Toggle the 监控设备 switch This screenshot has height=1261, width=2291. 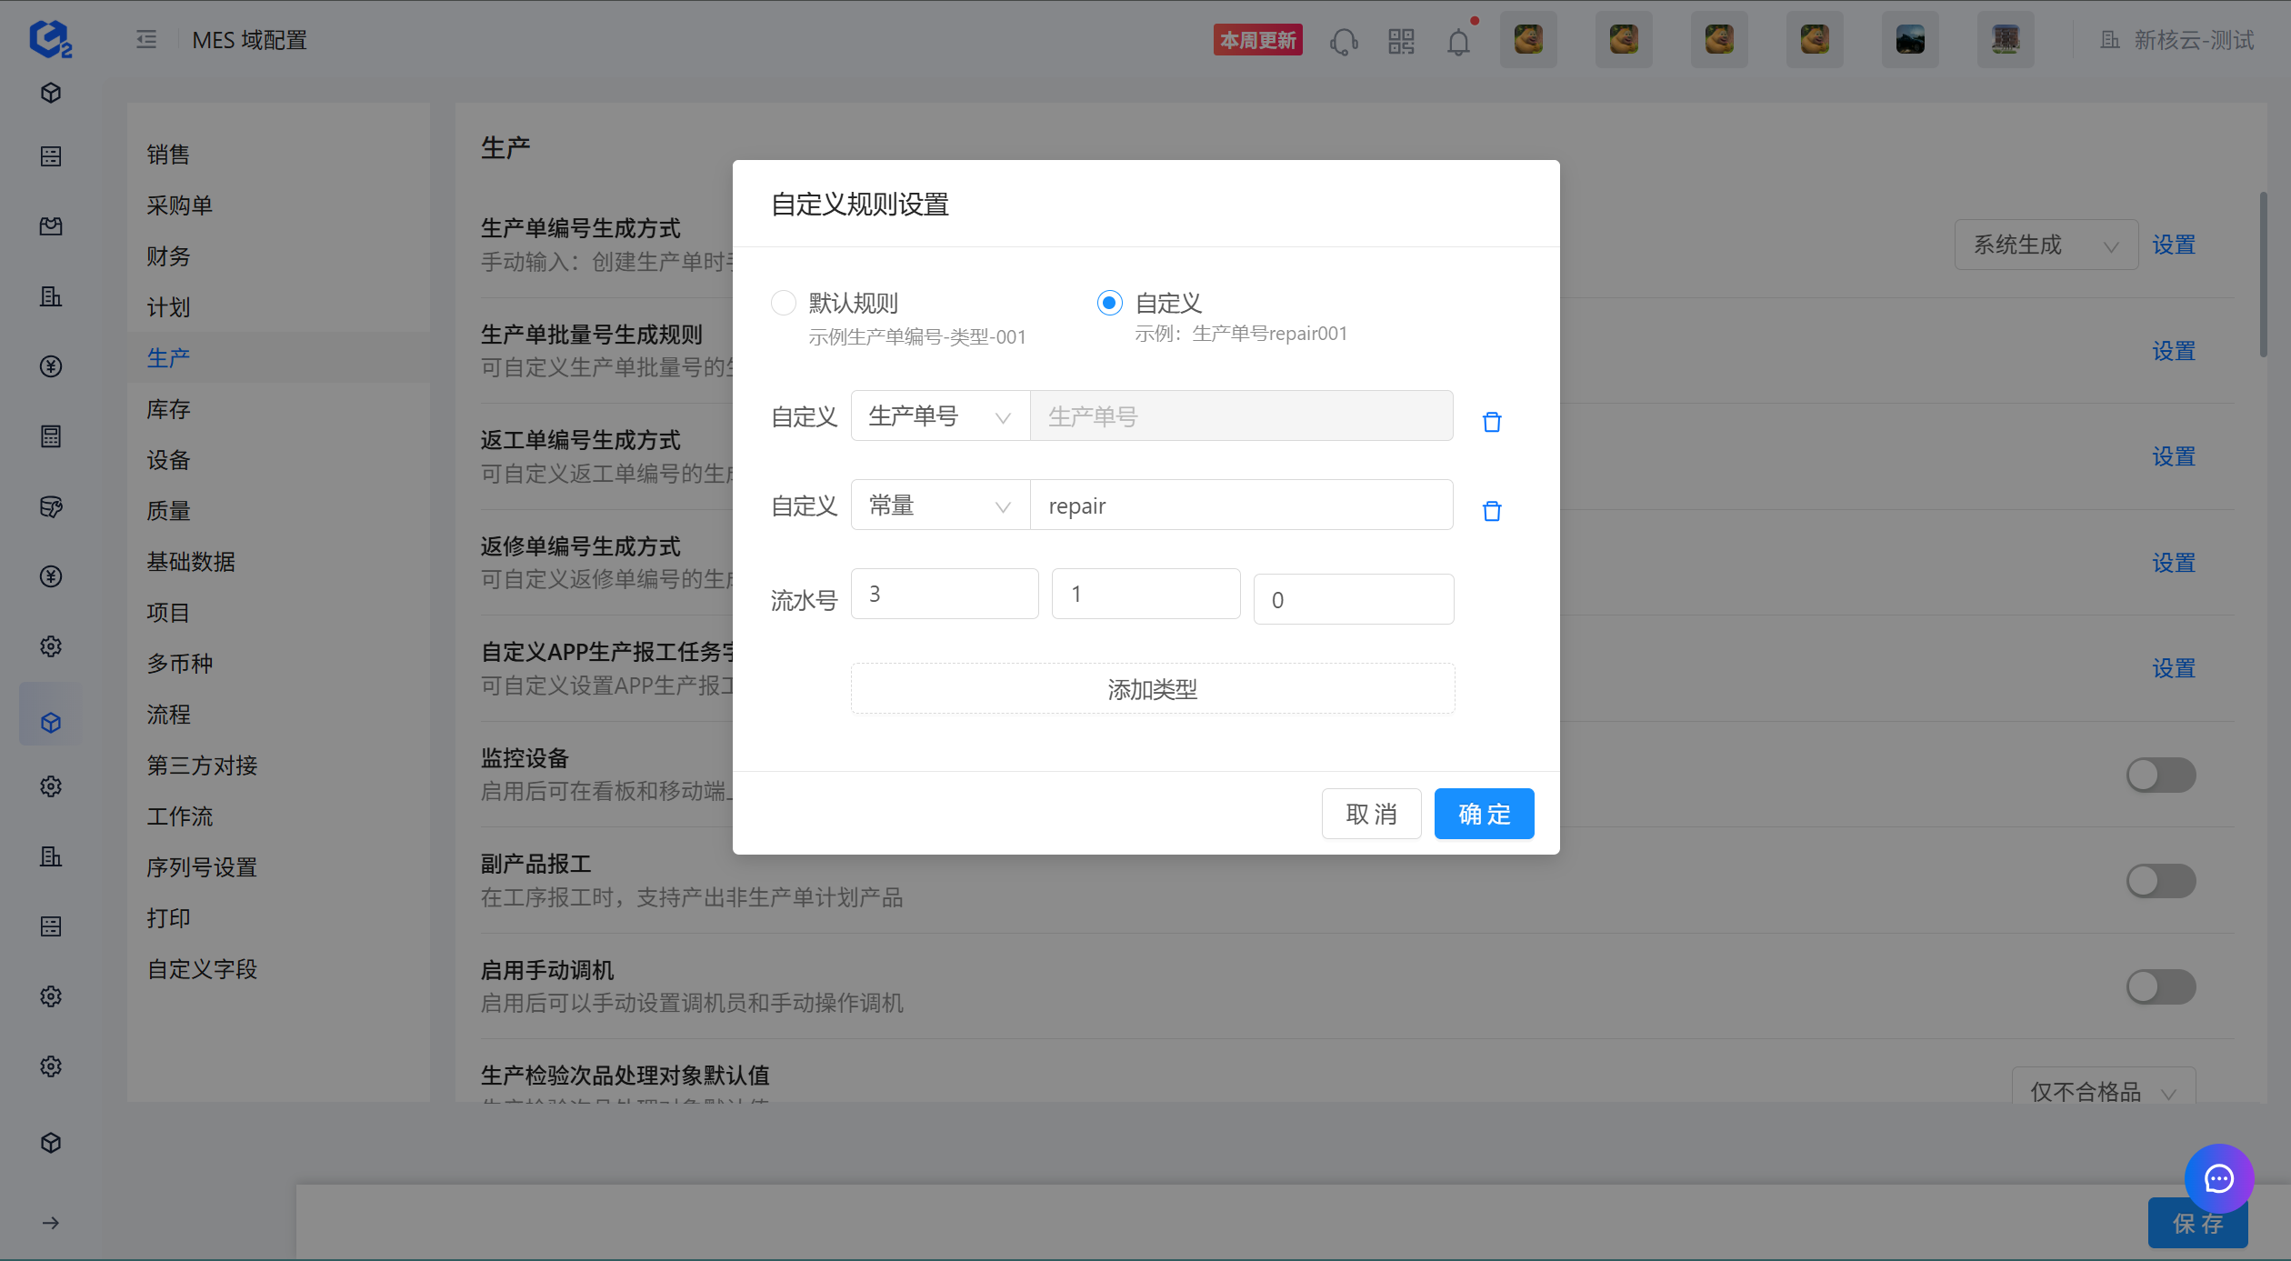tap(2161, 776)
